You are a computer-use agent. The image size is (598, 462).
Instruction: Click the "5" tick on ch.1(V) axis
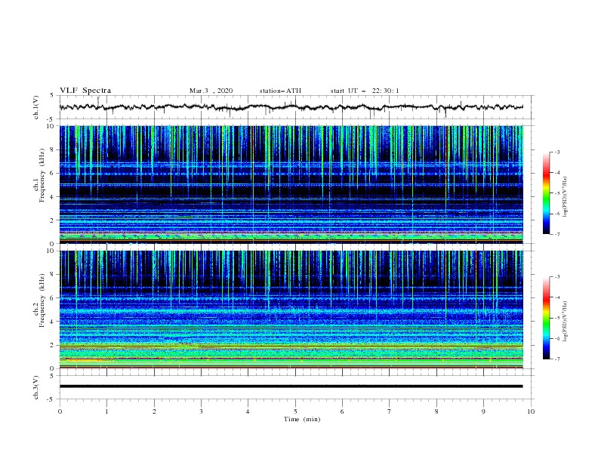tap(53, 95)
